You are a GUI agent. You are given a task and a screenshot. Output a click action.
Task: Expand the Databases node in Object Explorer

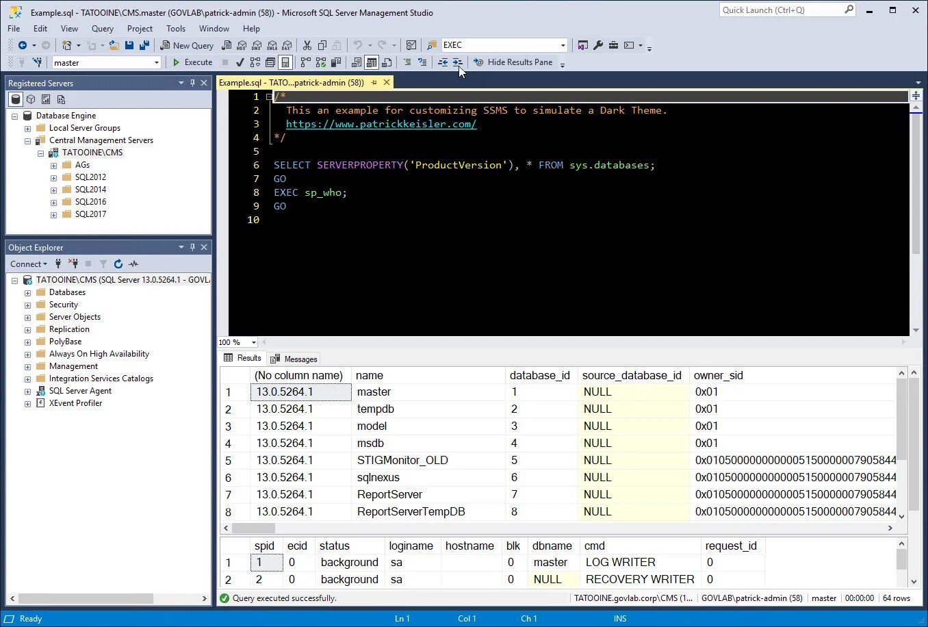pos(27,293)
